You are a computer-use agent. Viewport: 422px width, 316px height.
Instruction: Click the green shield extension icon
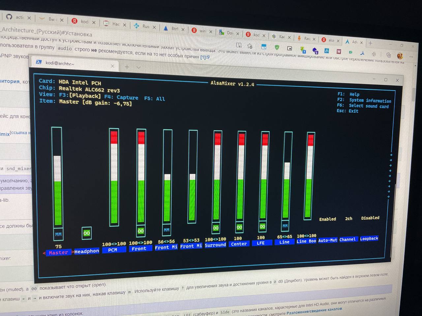[x=277, y=48]
